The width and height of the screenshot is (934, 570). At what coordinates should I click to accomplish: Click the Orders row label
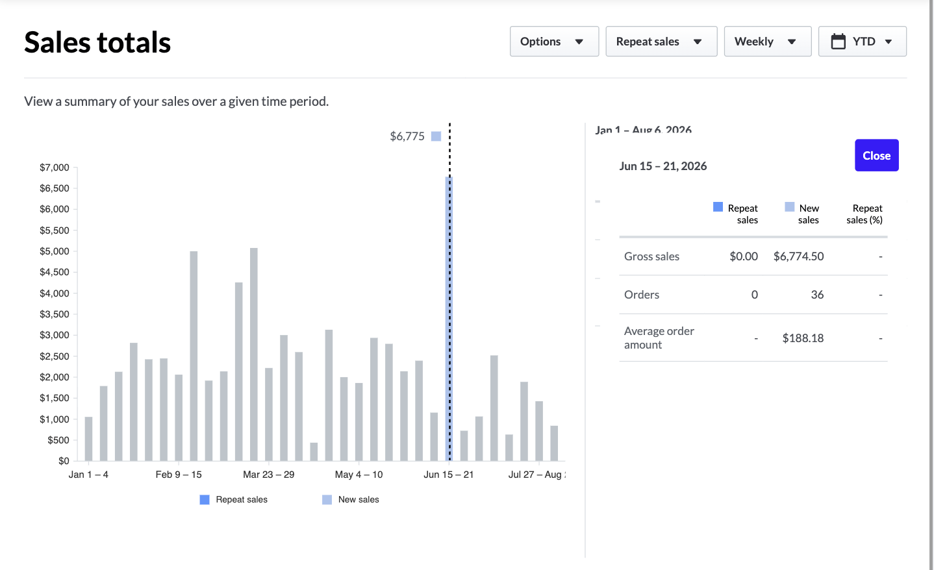point(642,295)
